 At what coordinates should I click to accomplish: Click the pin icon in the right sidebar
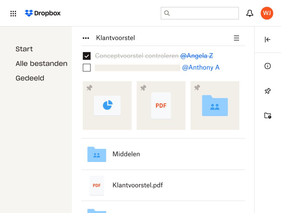268,91
